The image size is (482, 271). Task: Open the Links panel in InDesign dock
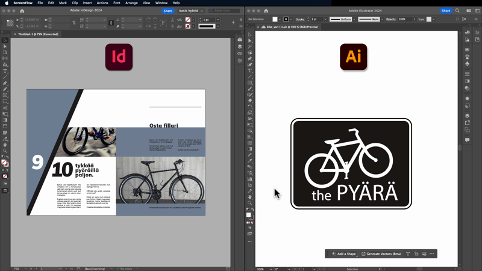(x=240, y=54)
